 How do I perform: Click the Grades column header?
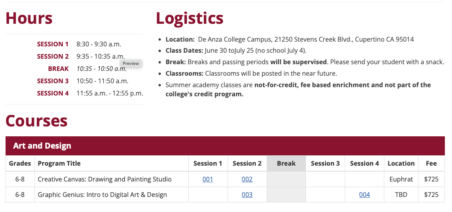20,163
